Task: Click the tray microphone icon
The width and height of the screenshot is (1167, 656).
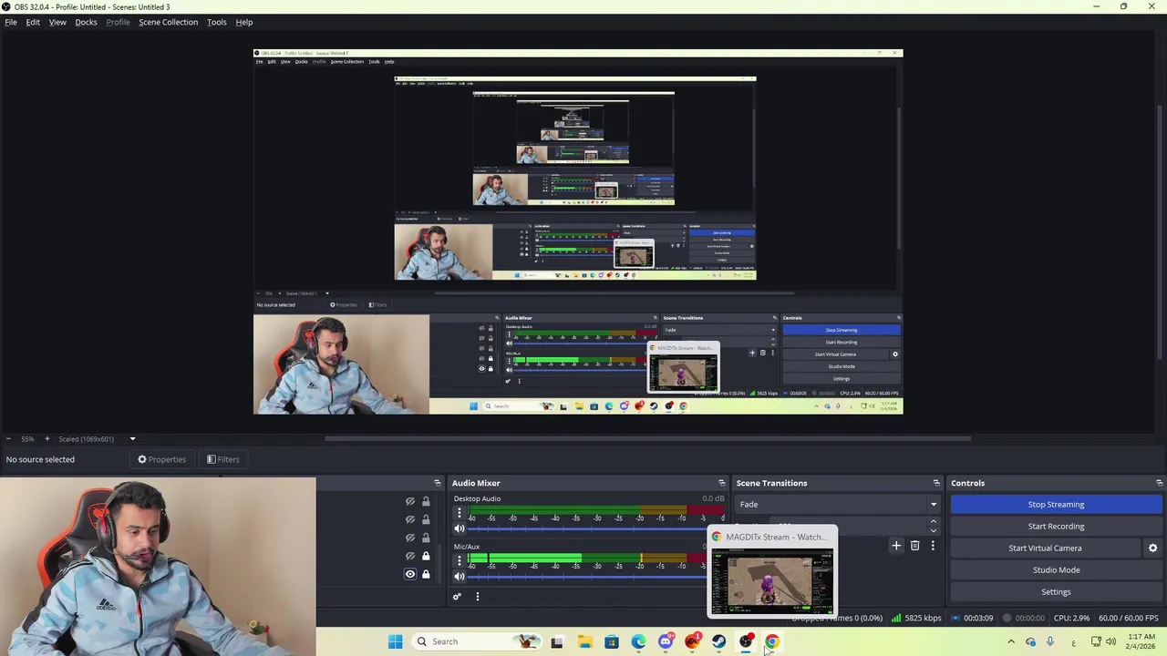Action: pyautogui.click(x=1050, y=641)
